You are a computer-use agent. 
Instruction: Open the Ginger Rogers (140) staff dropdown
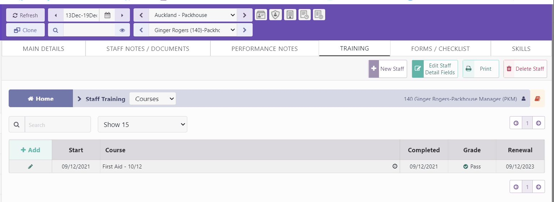click(193, 30)
